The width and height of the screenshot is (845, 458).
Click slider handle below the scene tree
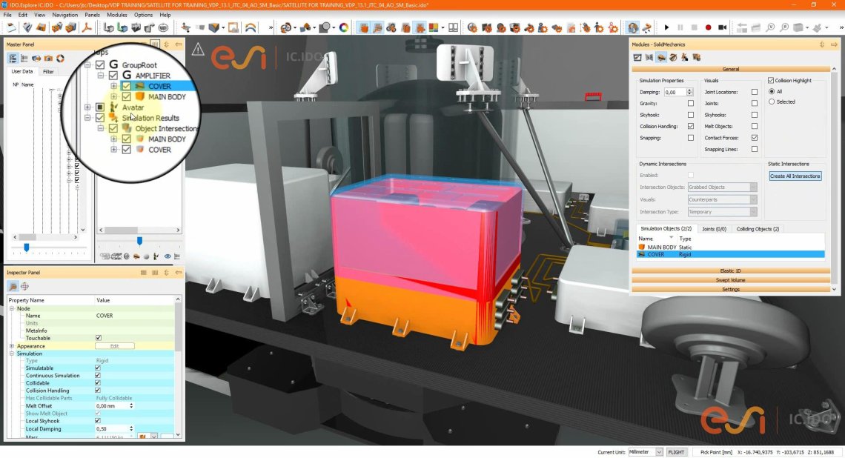pos(139,241)
